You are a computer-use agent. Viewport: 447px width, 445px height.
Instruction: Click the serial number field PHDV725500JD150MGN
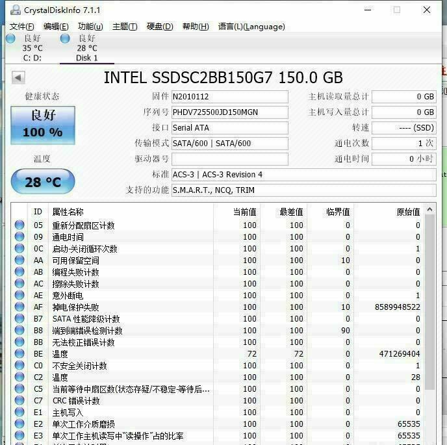click(230, 112)
